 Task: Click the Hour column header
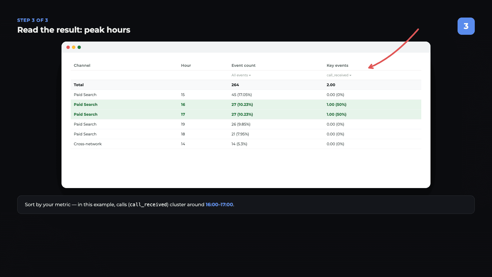[186, 65]
